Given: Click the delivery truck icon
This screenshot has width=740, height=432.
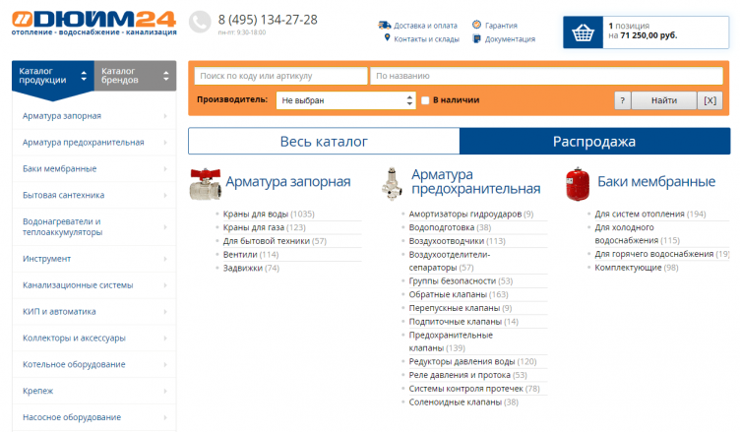Looking at the screenshot, I should (x=384, y=25).
